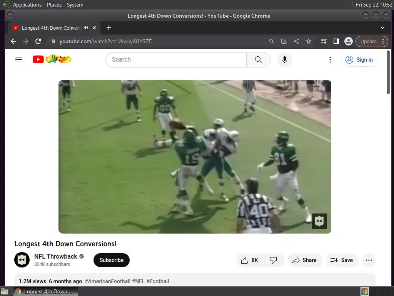The height and width of the screenshot is (296, 394).
Task: Open NFL Throwback channel avatar
Action: pyautogui.click(x=22, y=260)
